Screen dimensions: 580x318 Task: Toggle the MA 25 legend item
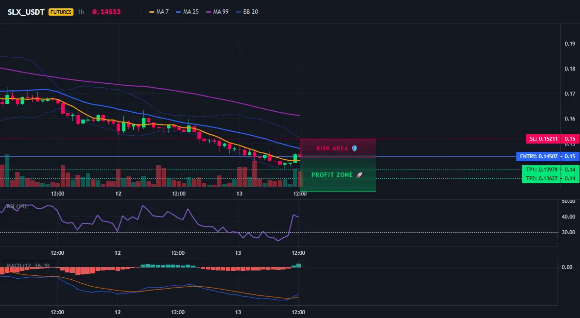[x=188, y=12]
